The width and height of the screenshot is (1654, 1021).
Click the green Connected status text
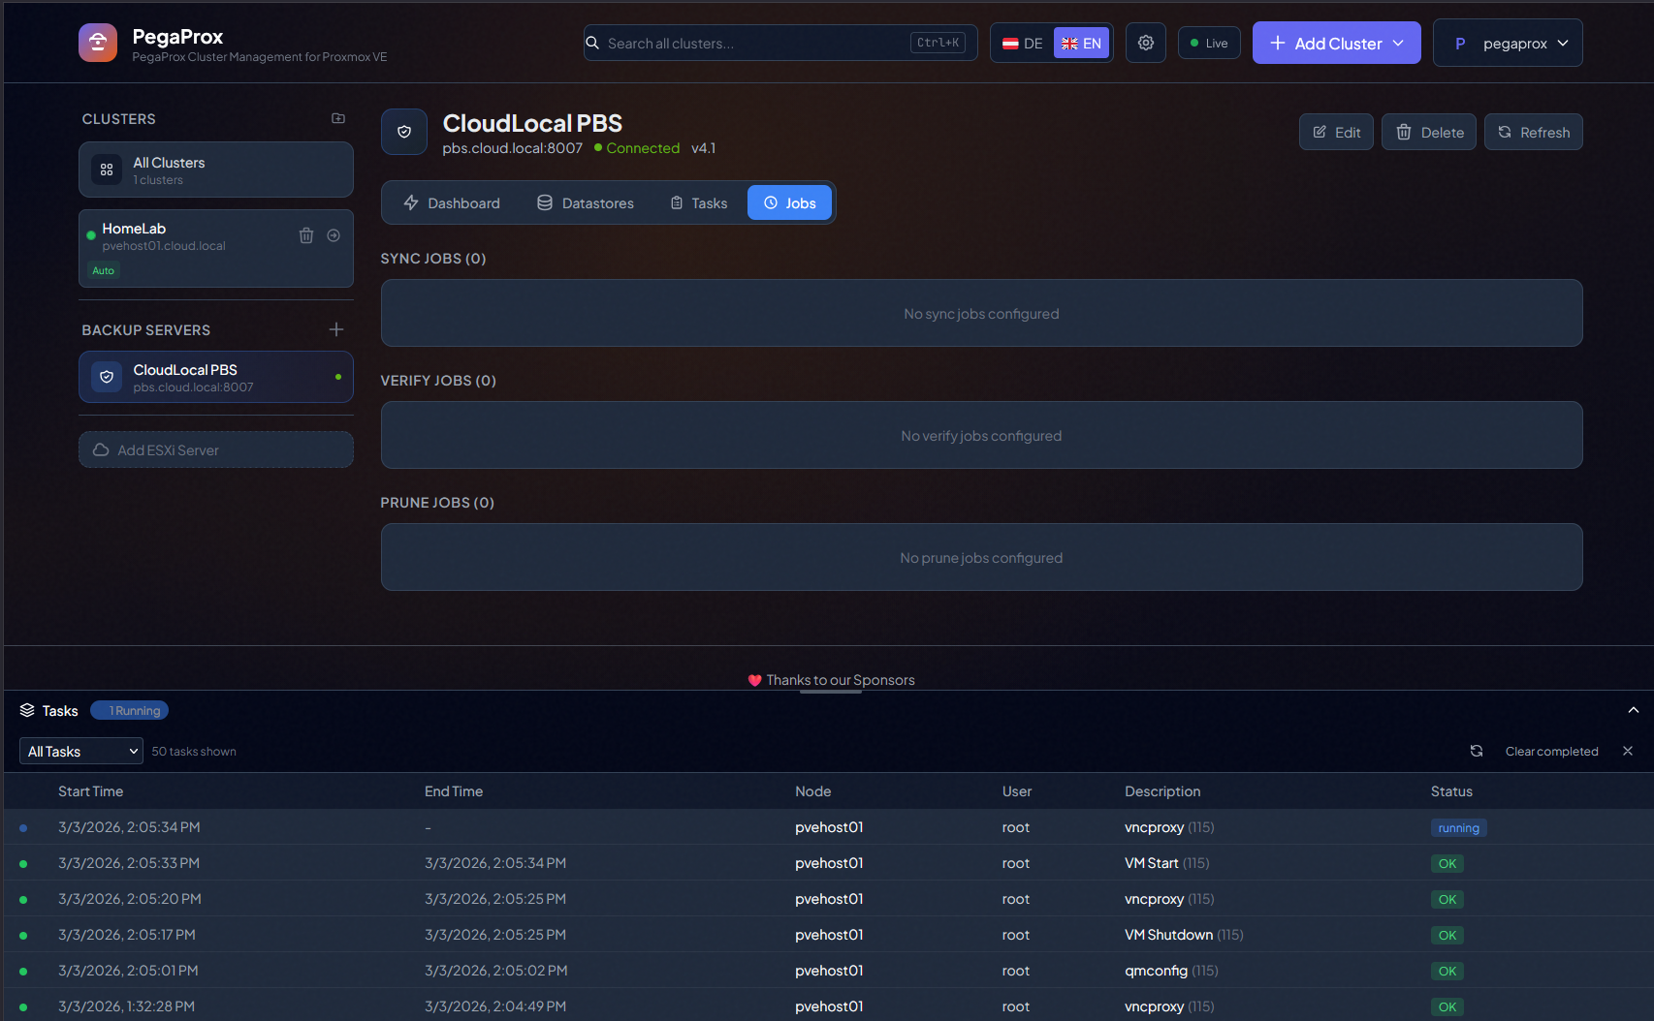(643, 148)
